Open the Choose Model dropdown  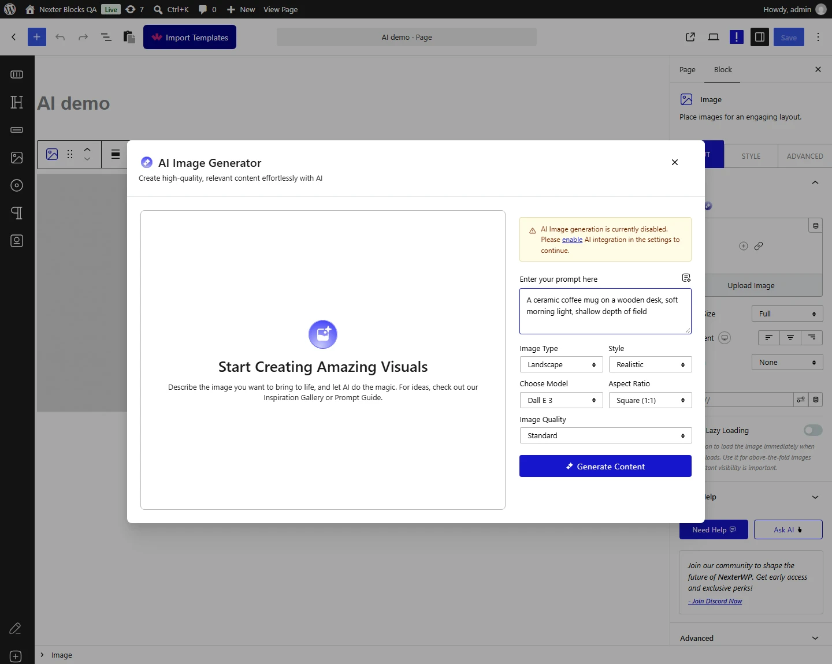[561, 400]
